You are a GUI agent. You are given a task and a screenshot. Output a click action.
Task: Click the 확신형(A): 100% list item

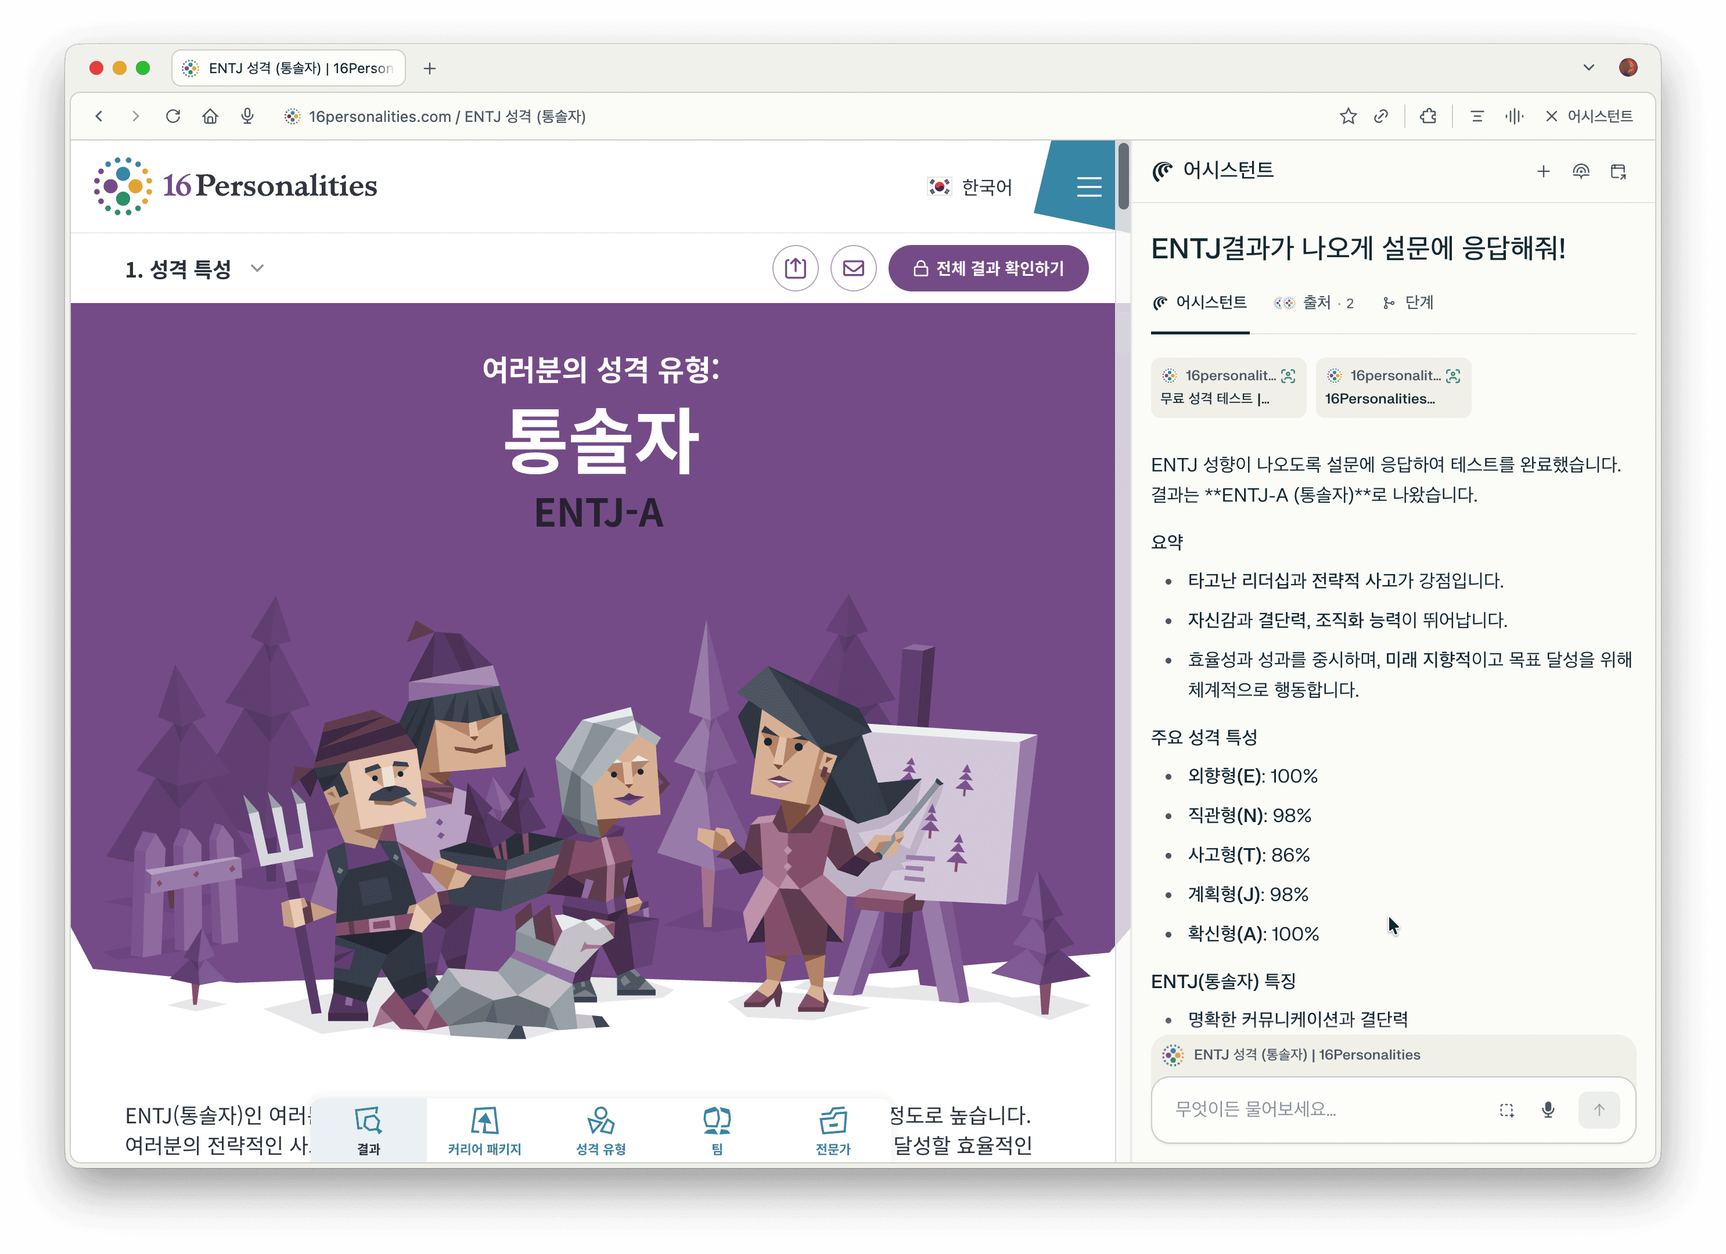[1253, 935]
